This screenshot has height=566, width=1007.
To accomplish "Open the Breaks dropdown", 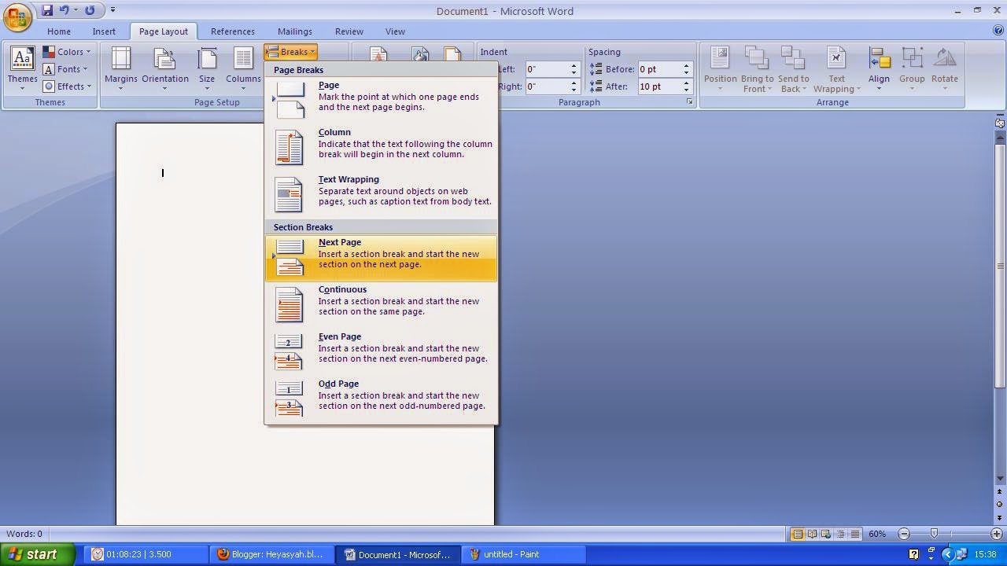I will [x=290, y=52].
